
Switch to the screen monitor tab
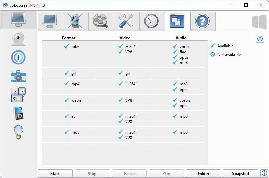(x=50, y=21)
